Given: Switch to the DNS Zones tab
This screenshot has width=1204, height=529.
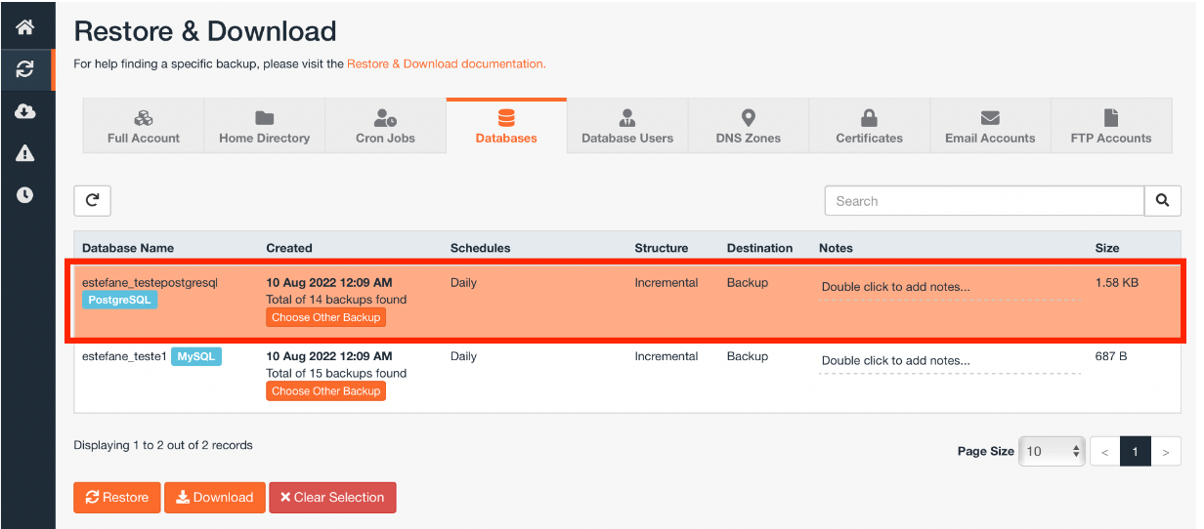Looking at the screenshot, I should click(x=749, y=126).
